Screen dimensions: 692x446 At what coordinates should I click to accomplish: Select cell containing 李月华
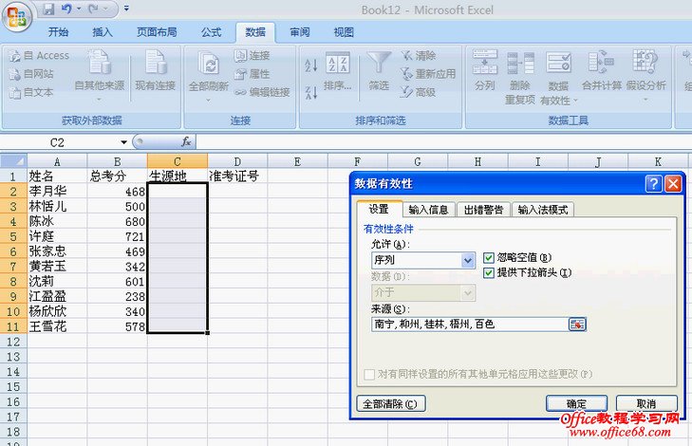(57, 192)
